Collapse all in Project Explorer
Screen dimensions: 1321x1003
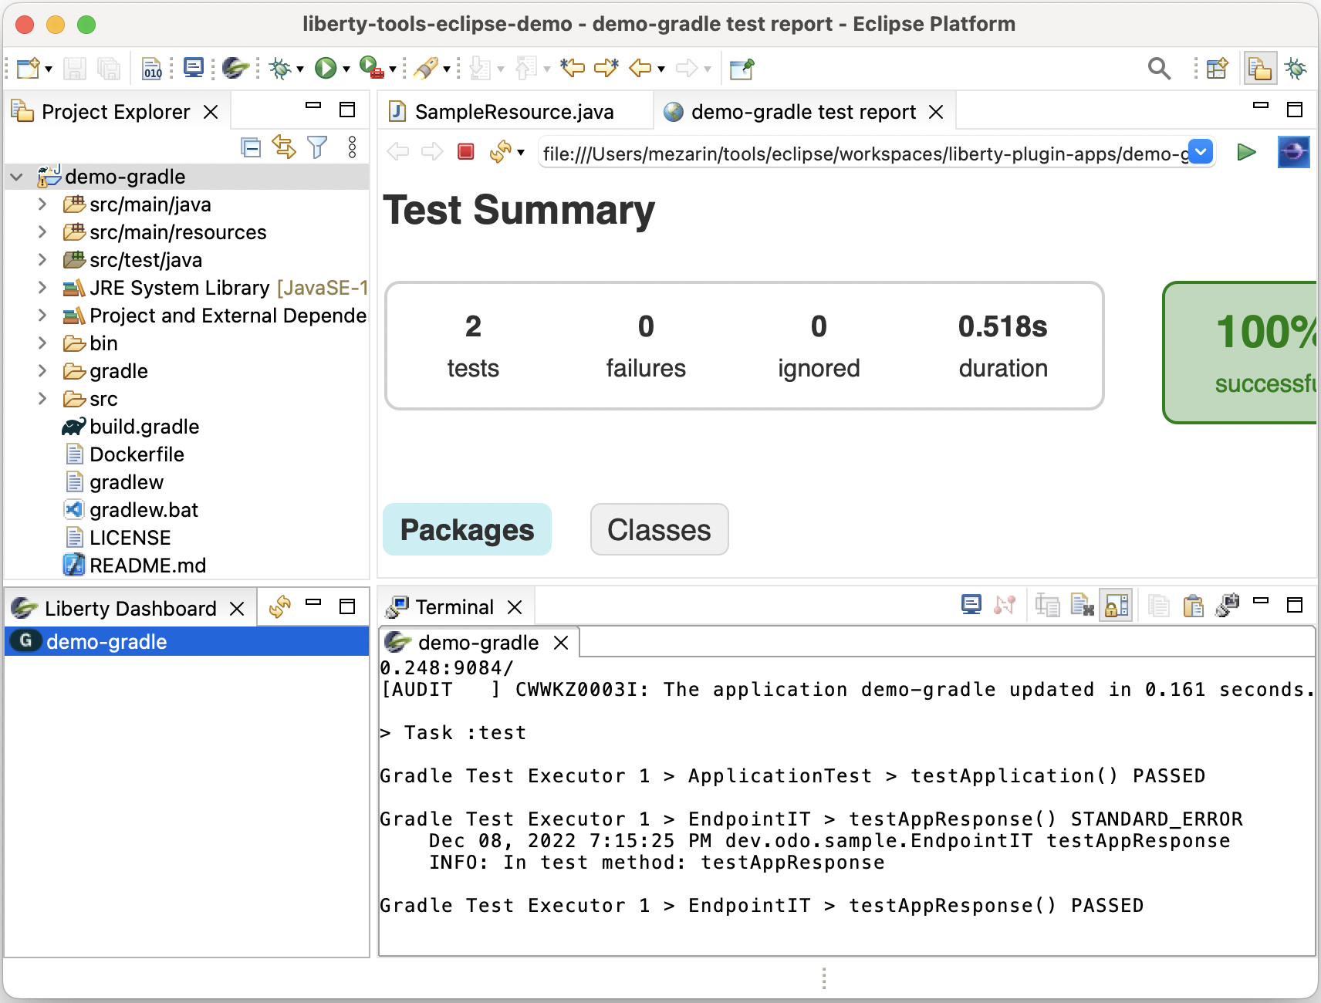251,147
